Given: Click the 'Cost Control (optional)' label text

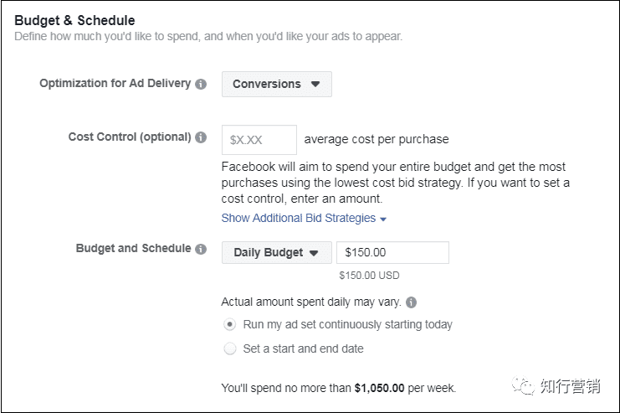Looking at the screenshot, I should coord(130,137).
